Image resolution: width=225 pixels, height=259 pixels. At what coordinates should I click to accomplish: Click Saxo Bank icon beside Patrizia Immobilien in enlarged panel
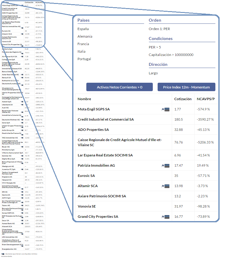(165, 165)
